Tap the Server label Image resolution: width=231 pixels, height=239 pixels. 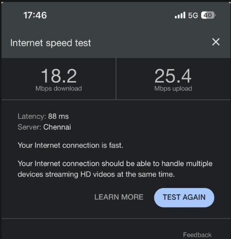pyautogui.click(x=29, y=127)
